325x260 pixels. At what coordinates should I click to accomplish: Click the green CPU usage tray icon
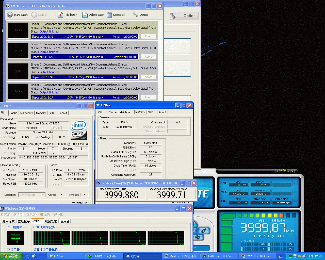pos(290,256)
